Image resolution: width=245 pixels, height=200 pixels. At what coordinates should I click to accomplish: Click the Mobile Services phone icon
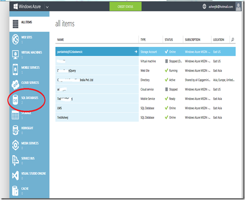point(15,69)
